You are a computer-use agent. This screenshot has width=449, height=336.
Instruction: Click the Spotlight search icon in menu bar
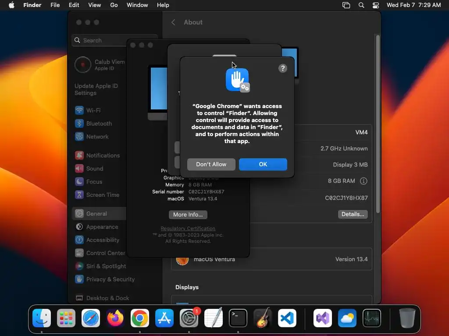click(x=361, y=5)
